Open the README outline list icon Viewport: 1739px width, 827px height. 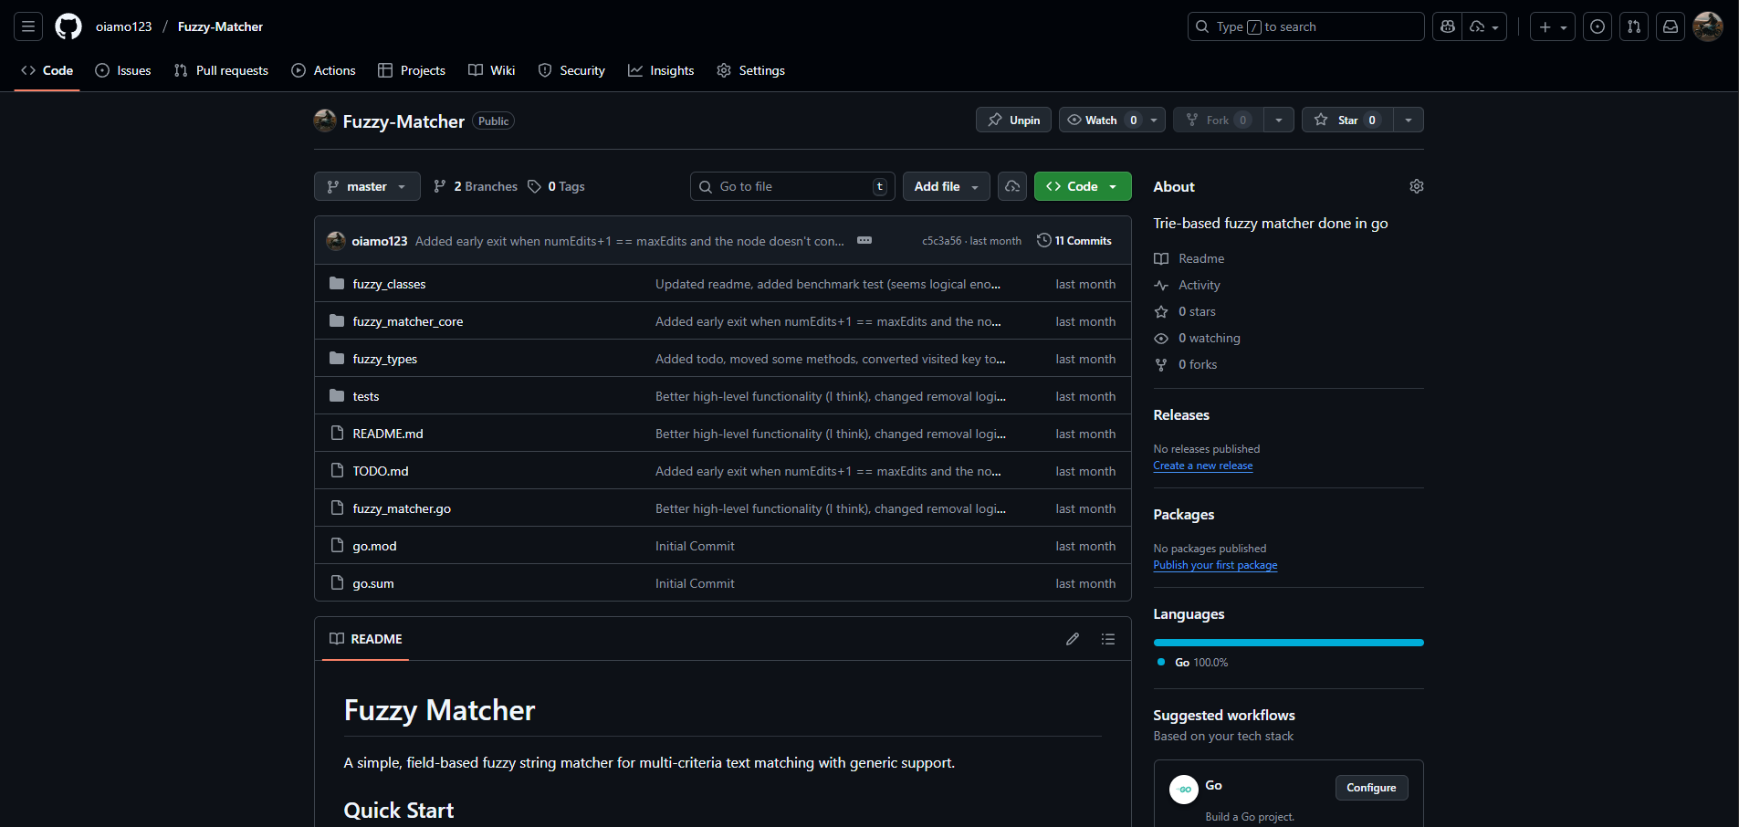(x=1107, y=639)
